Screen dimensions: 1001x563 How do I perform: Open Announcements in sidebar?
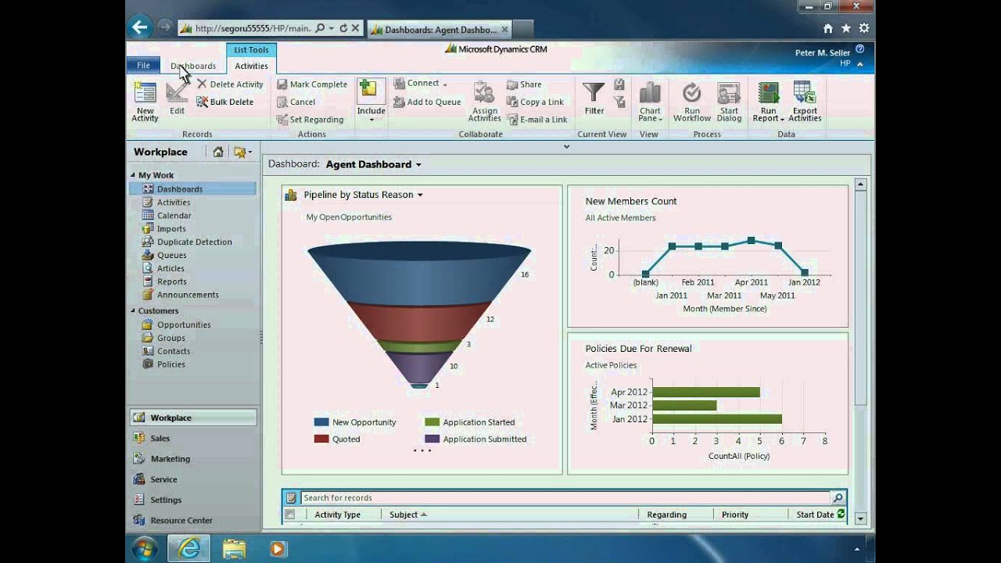[x=188, y=295]
